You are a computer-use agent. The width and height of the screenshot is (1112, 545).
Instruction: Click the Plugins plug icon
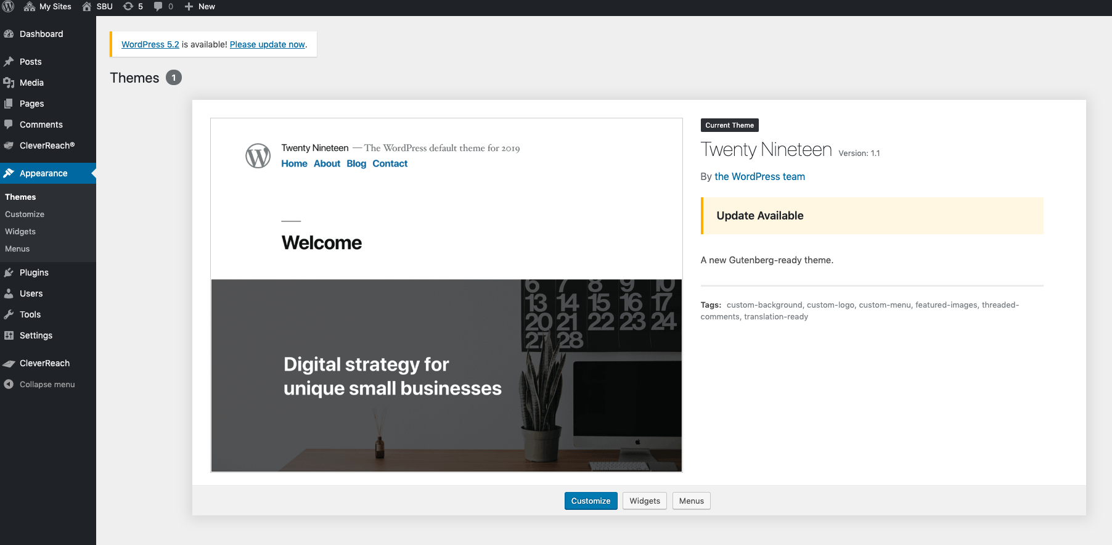(x=9, y=272)
